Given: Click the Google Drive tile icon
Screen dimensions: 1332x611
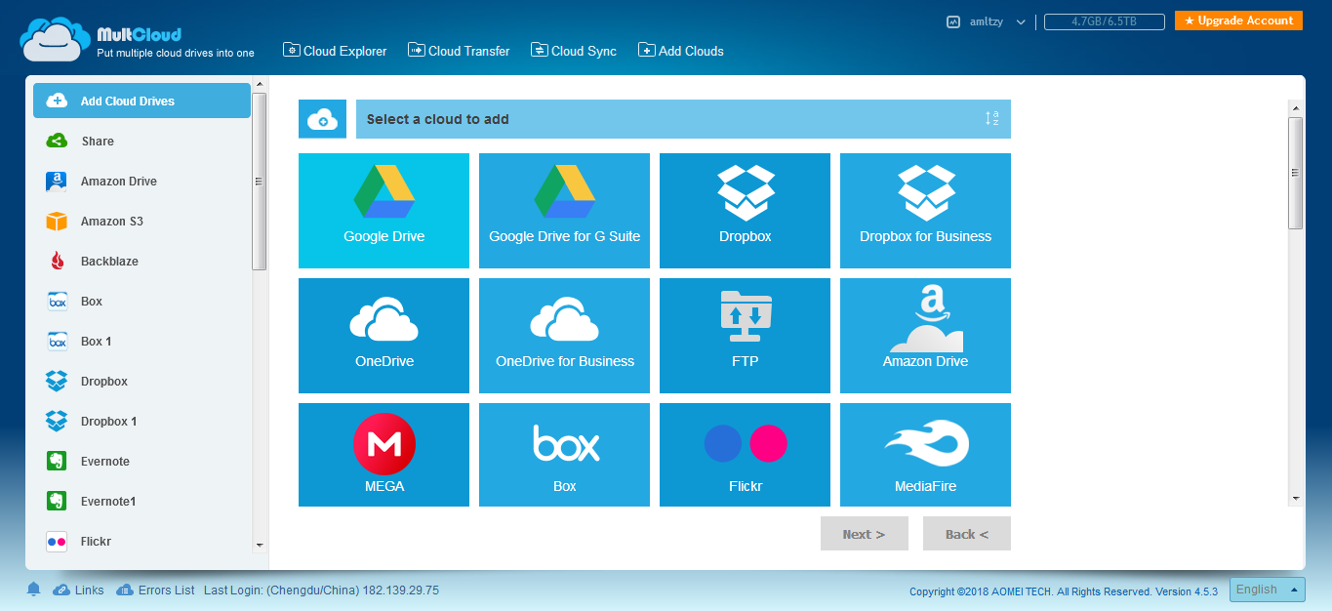Looking at the screenshot, I should pos(383,191).
